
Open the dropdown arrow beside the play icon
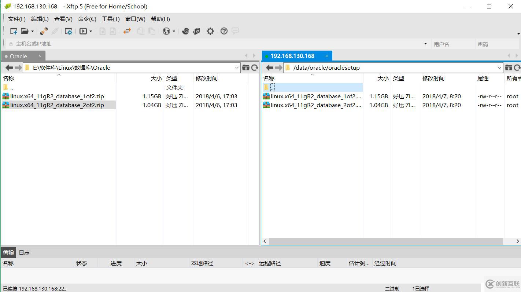point(90,32)
